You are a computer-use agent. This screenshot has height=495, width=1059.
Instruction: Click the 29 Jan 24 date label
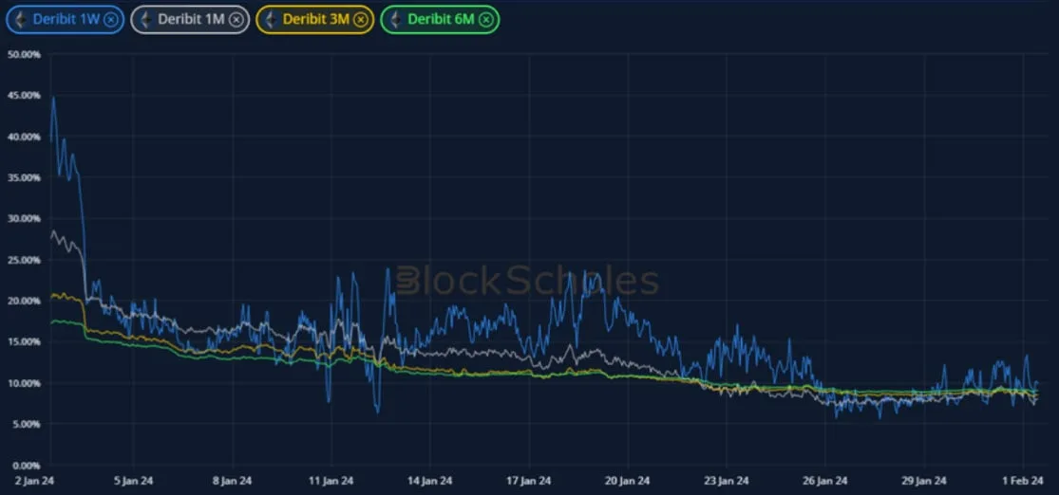[923, 481]
